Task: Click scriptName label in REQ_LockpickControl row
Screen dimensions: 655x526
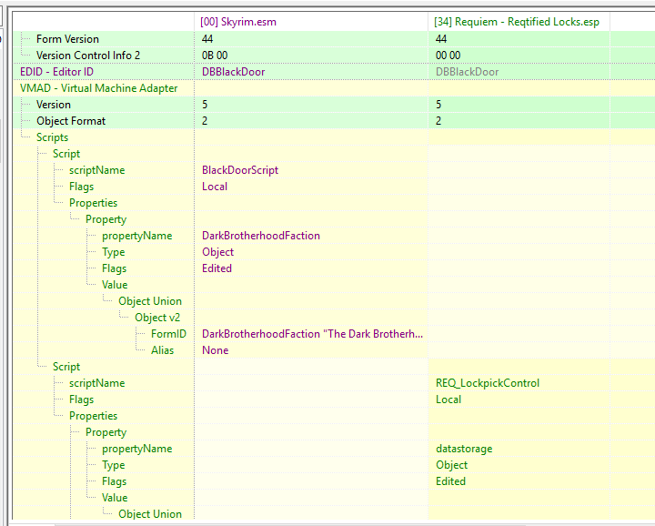Action: pos(97,383)
